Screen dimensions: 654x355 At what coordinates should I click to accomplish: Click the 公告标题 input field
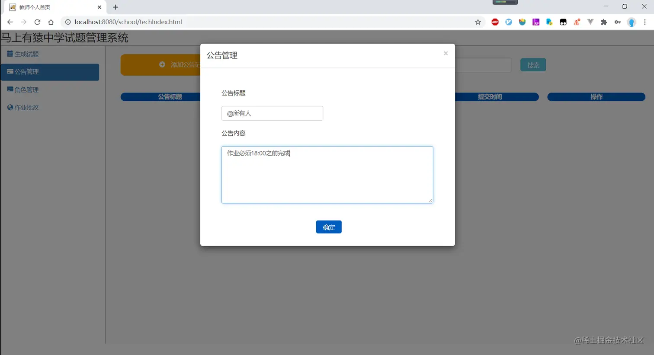click(272, 113)
